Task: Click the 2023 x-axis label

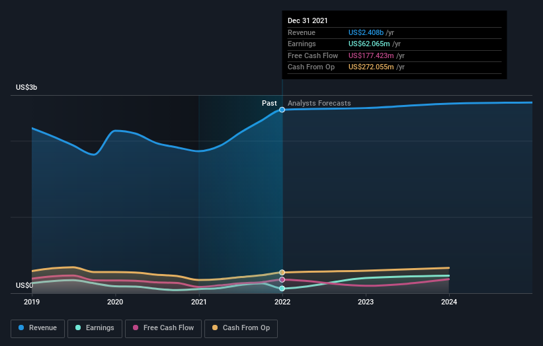Action: [x=366, y=302]
